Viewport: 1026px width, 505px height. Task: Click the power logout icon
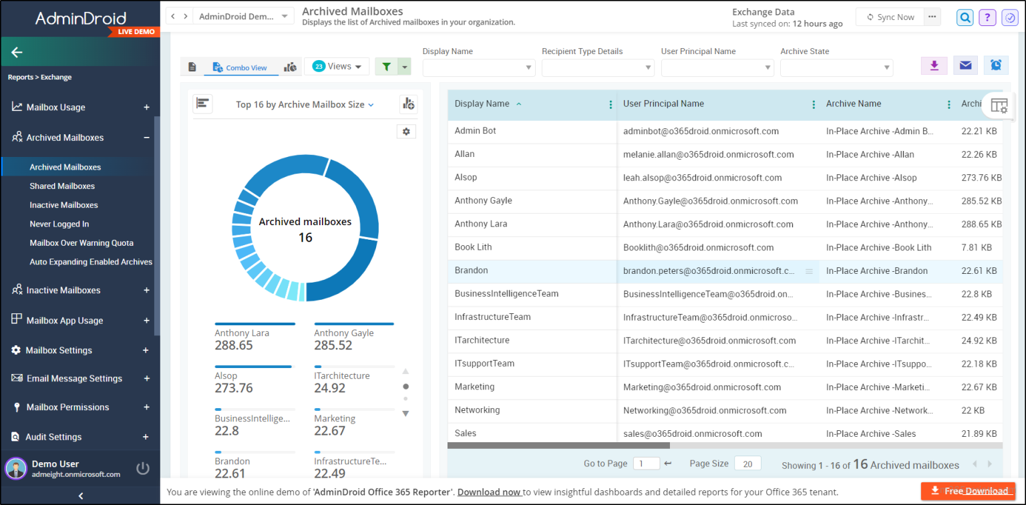142,468
